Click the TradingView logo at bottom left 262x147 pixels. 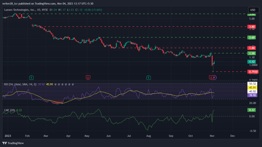pos(13,143)
